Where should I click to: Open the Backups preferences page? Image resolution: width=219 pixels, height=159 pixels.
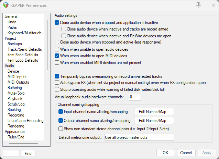click(15, 44)
